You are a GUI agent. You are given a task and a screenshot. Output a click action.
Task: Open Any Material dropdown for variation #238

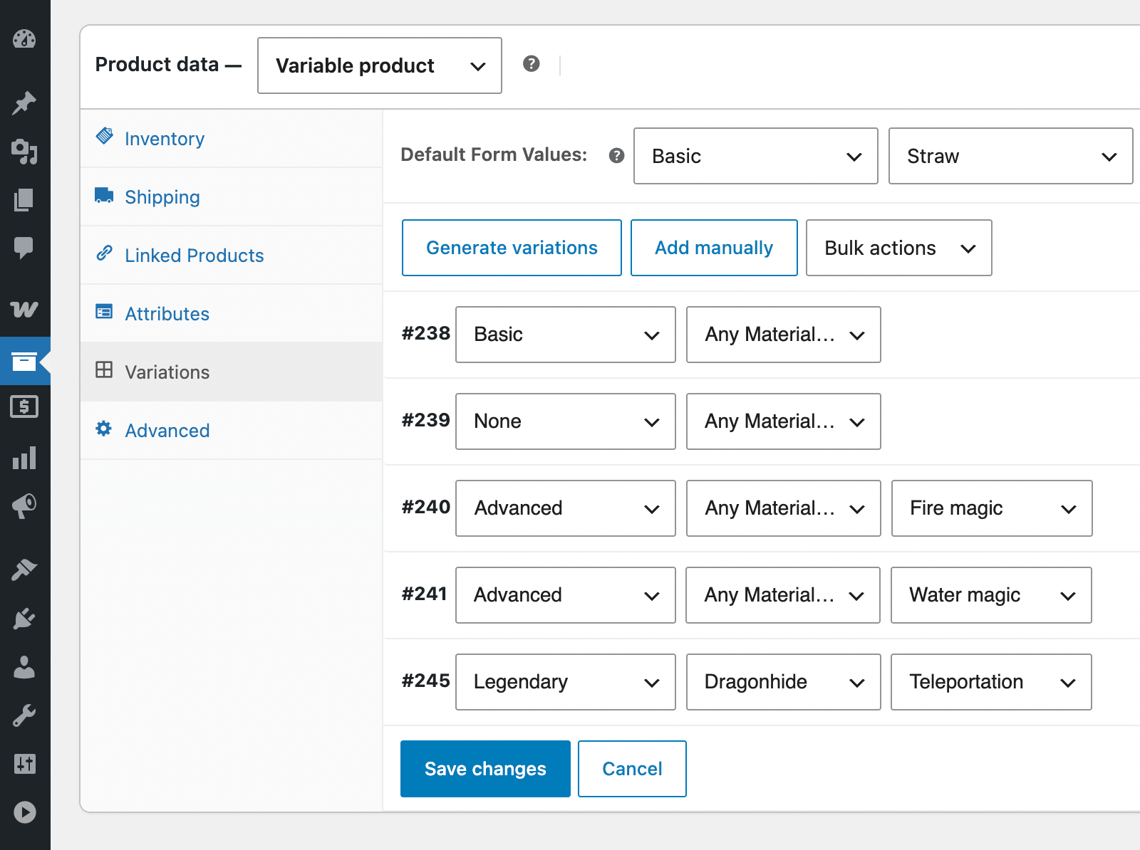click(x=784, y=335)
